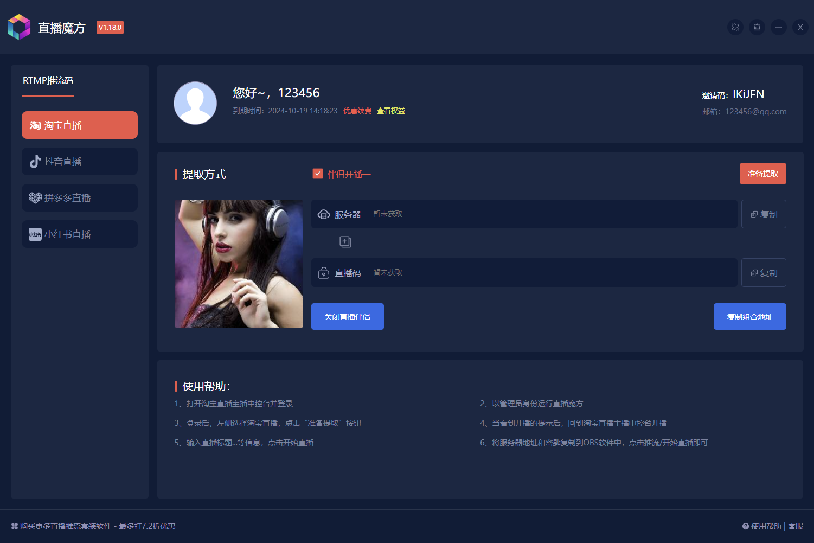The image size is (814, 543).
Task: Copy the 服务器 address with 复制
Action: point(764,214)
